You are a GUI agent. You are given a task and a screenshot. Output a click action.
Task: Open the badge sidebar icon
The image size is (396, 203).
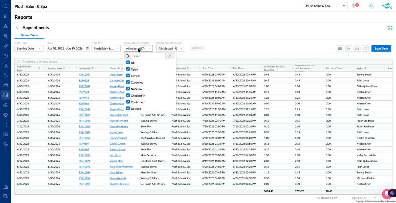tap(6, 125)
